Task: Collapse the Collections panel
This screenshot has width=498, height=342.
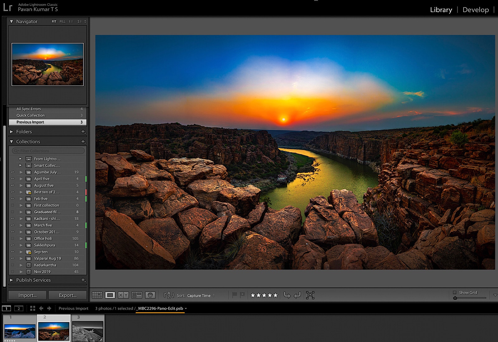Action: pyautogui.click(x=12, y=142)
